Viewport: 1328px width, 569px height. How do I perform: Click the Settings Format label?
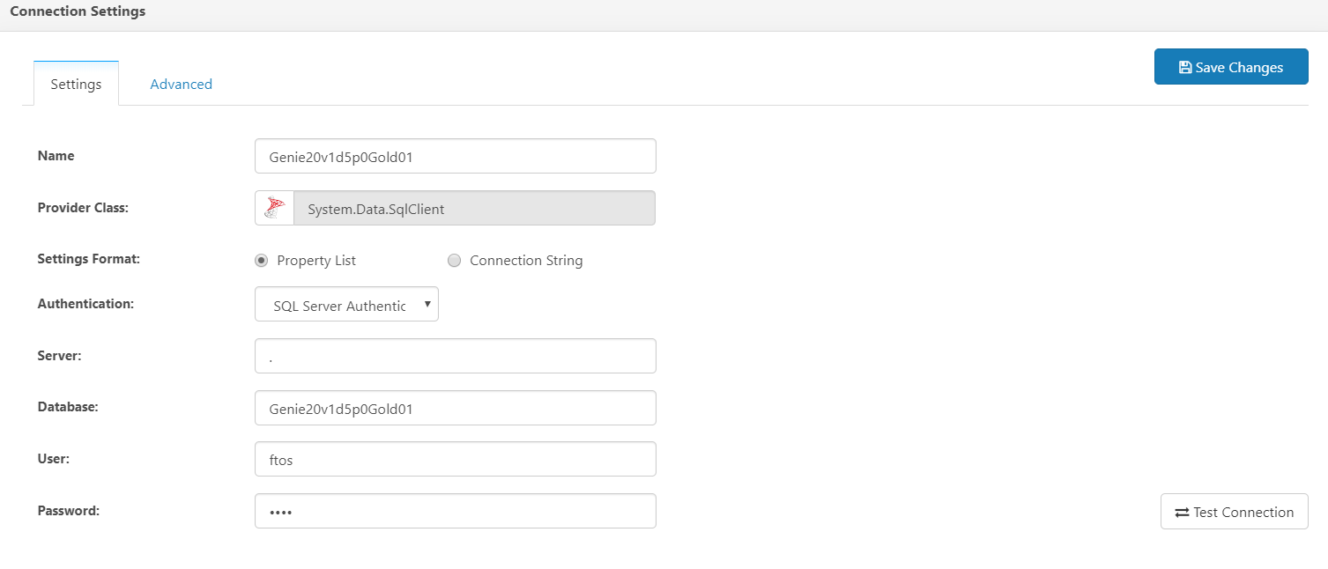coord(88,259)
